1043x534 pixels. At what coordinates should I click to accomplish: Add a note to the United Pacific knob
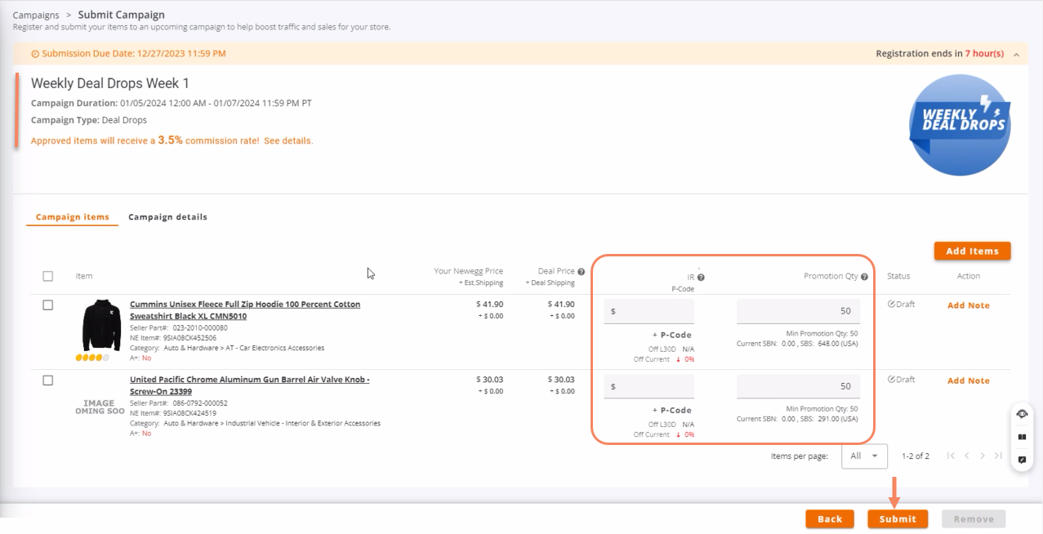point(968,380)
